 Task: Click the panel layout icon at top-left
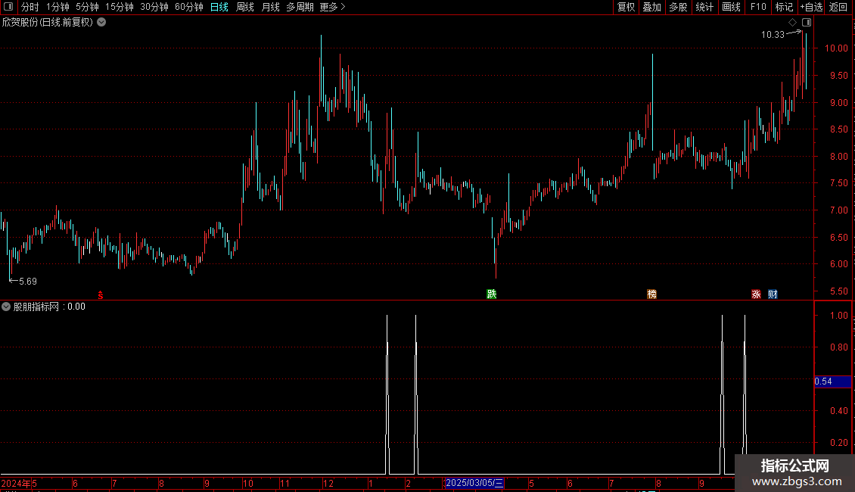(8, 7)
